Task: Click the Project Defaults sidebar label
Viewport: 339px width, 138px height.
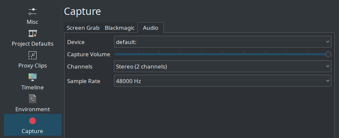Action: (33, 44)
